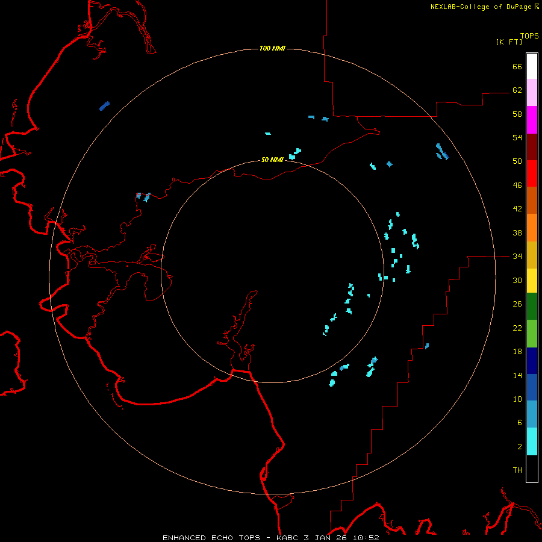Image resolution: width=542 pixels, height=542 pixels.
Task: Click the "6" legend value
Action: click(x=520, y=423)
